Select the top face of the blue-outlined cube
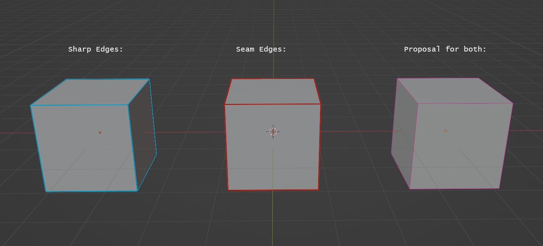The height and width of the screenshot is (246, 543). point(93,92)
